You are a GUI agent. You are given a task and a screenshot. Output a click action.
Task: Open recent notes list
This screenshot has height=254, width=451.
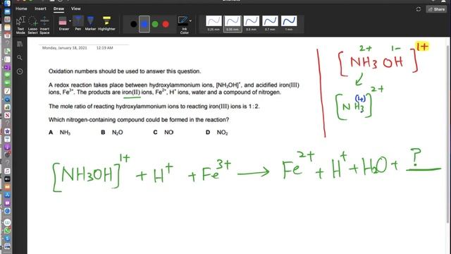pos(20,71)
